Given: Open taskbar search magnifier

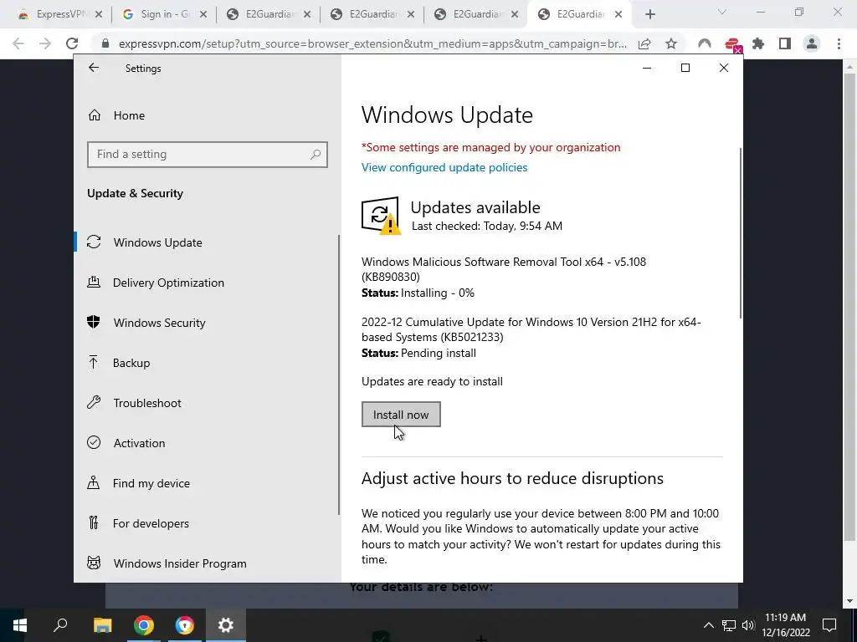Looking at the screenshot, I should coord(60,625).
